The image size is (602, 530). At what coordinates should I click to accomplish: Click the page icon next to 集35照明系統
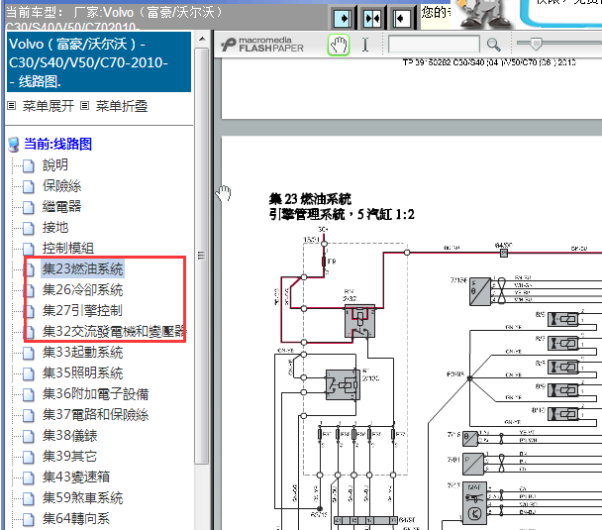click(x=28, y=373)
